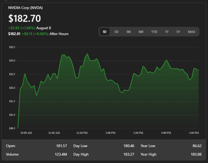Image resolution: width=208 pixels, height=163 pixels.
Task: Show the 1M price history
Action: tap(128, 32)
